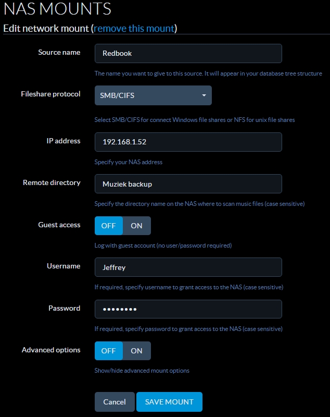Select OFF for Guest access
This screenshot has height=417, width=330.
click(x=109, y=226)
